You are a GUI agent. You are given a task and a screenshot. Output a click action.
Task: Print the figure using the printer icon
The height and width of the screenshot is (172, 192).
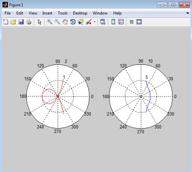click(x=28, y=22)
